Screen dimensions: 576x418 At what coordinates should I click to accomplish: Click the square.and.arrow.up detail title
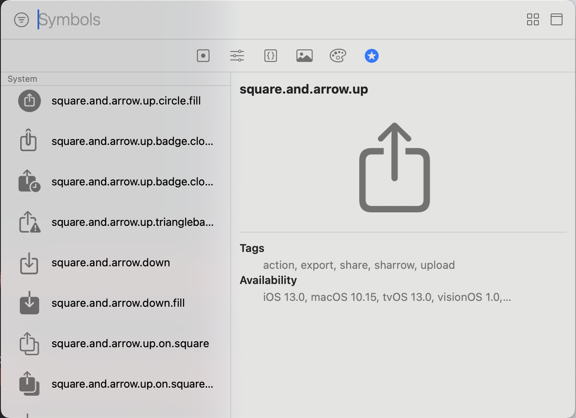[x=304, y=89]
